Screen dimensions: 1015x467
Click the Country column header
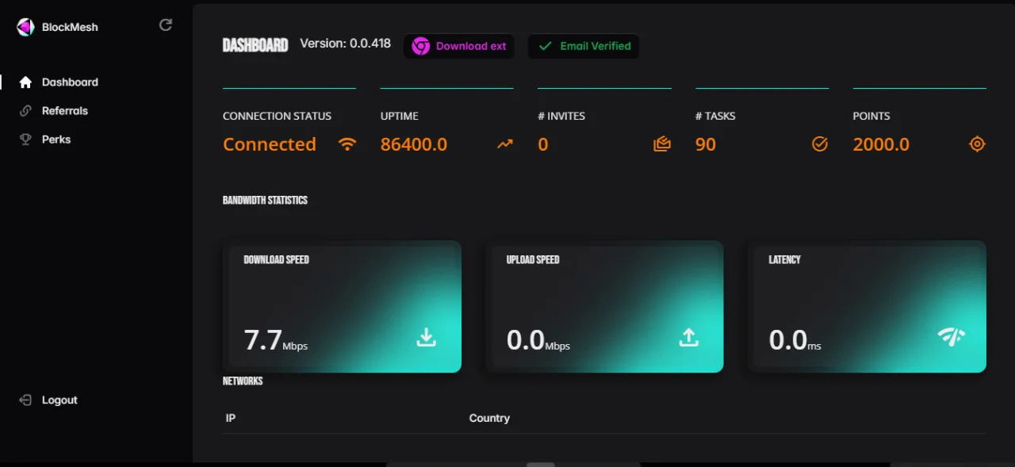pyautogui.click(x=489, y=418)
